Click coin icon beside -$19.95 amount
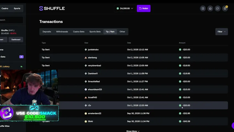 point(180,73)
